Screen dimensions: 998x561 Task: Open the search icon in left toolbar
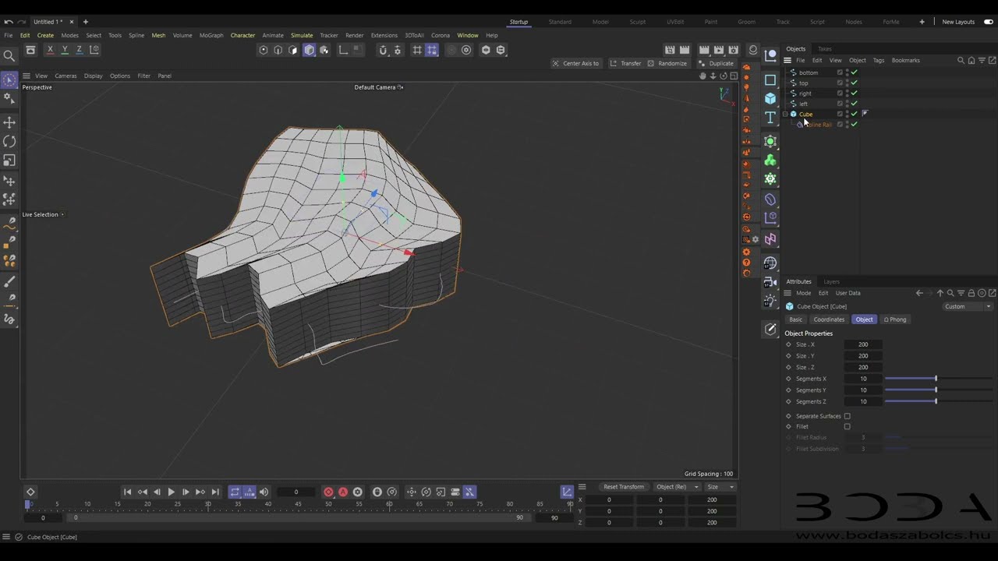9,55
